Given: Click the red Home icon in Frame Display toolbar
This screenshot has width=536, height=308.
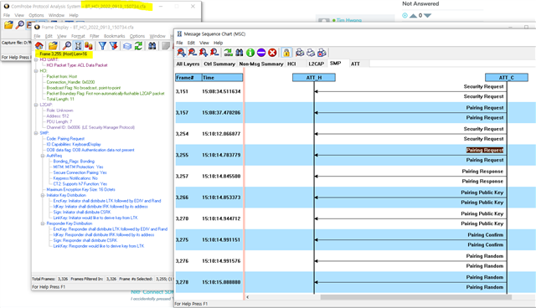Looking at the screenshot, I should tap(39, 45).
